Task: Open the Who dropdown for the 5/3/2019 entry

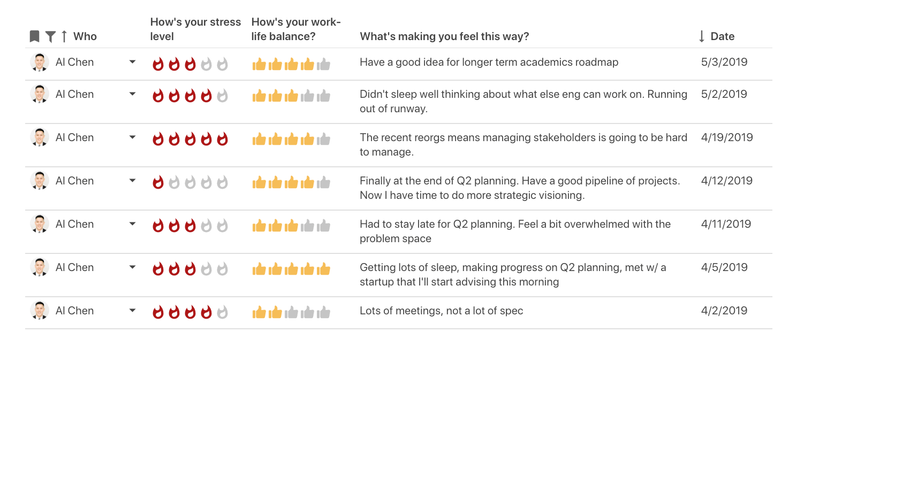Action: [x=132, y=62]
